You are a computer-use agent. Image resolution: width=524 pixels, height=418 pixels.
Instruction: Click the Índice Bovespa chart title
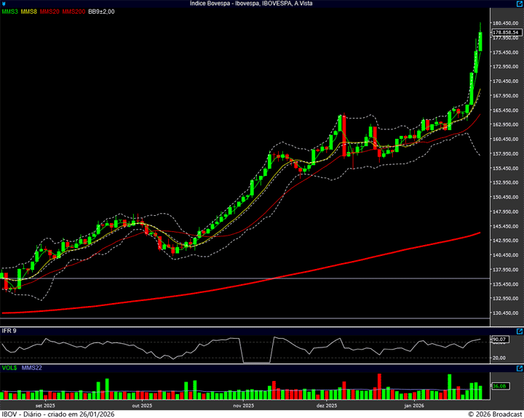(261, 4)
